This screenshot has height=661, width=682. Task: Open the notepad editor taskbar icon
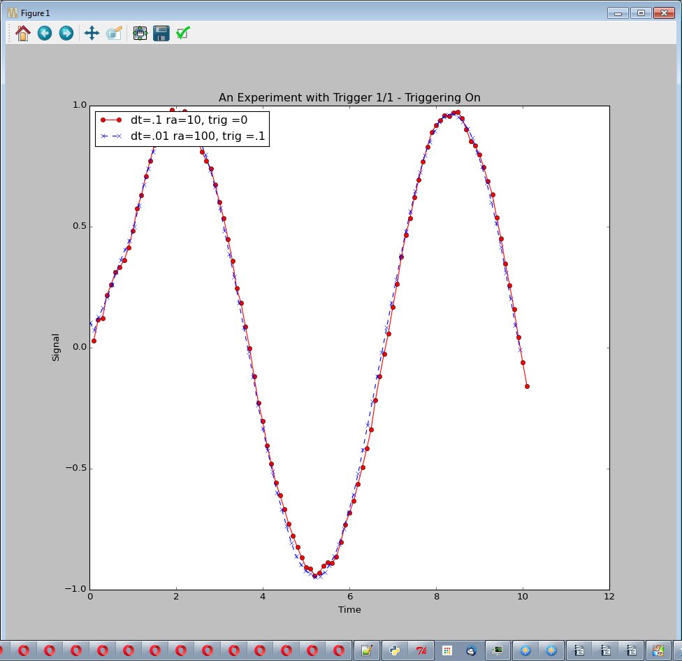[367, 651]
